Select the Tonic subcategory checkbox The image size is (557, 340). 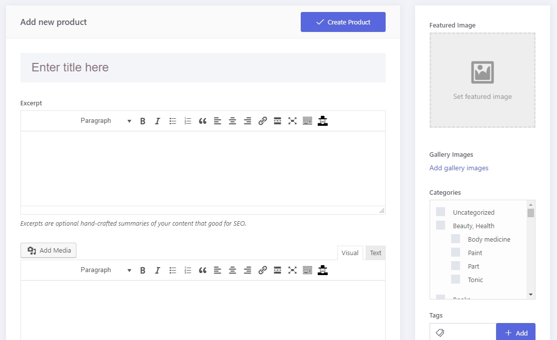[456, 280]
